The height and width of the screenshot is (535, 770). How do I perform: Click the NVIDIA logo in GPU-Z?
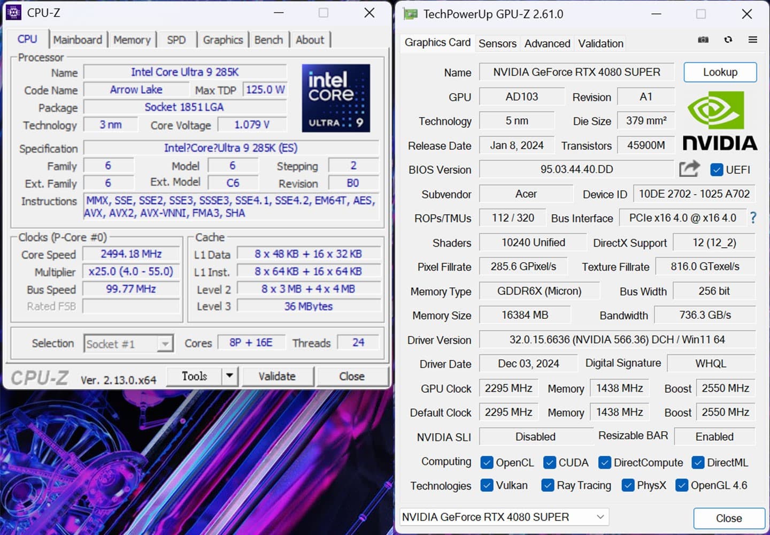(720, 121)
